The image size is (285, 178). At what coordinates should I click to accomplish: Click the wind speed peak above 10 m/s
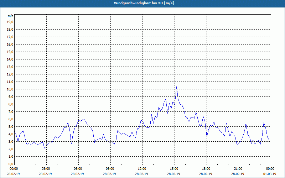click(x=176, y=87)
